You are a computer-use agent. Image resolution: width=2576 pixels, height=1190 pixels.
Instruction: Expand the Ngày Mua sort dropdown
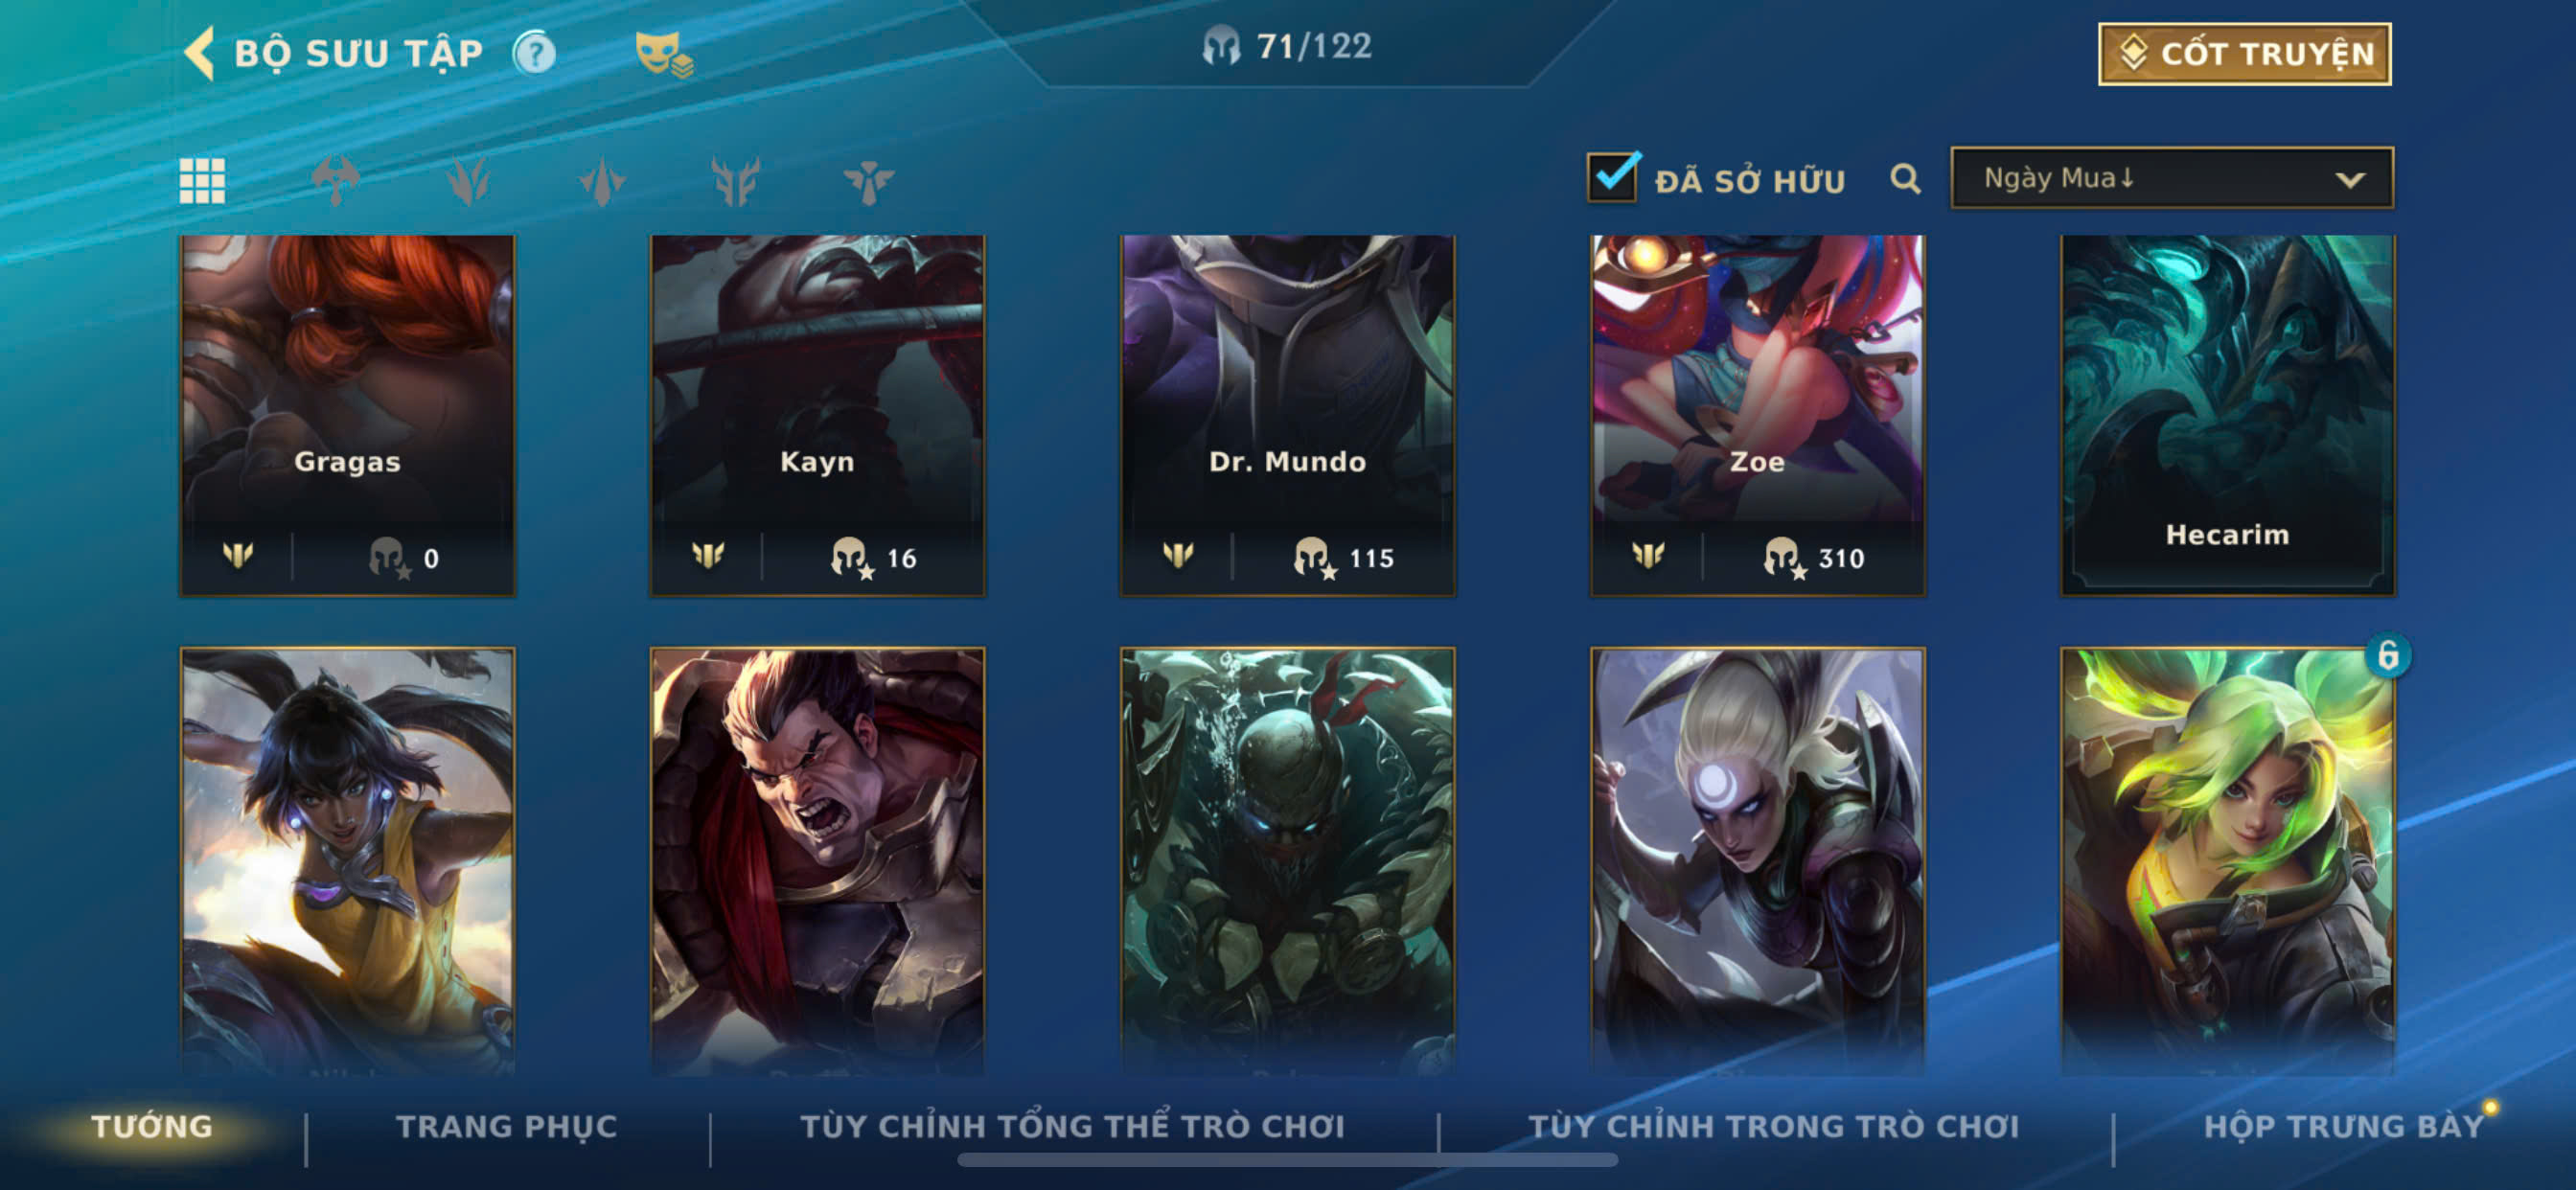point(2171,178)
